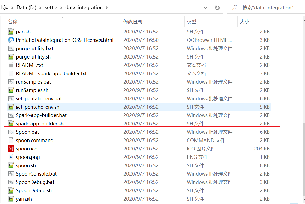This screenshot has height=204, width=305.
Task: Click the spoon.png image icon
Action: point(11,157)
